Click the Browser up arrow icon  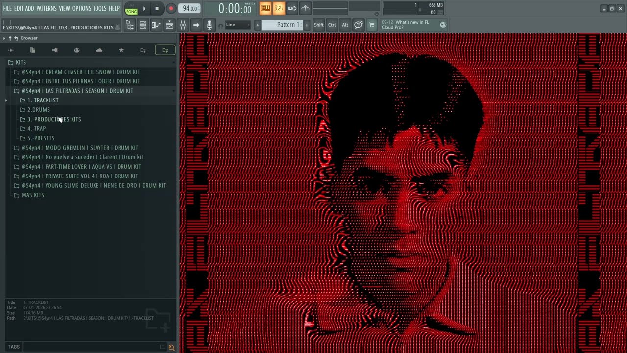tap(10, 38)
